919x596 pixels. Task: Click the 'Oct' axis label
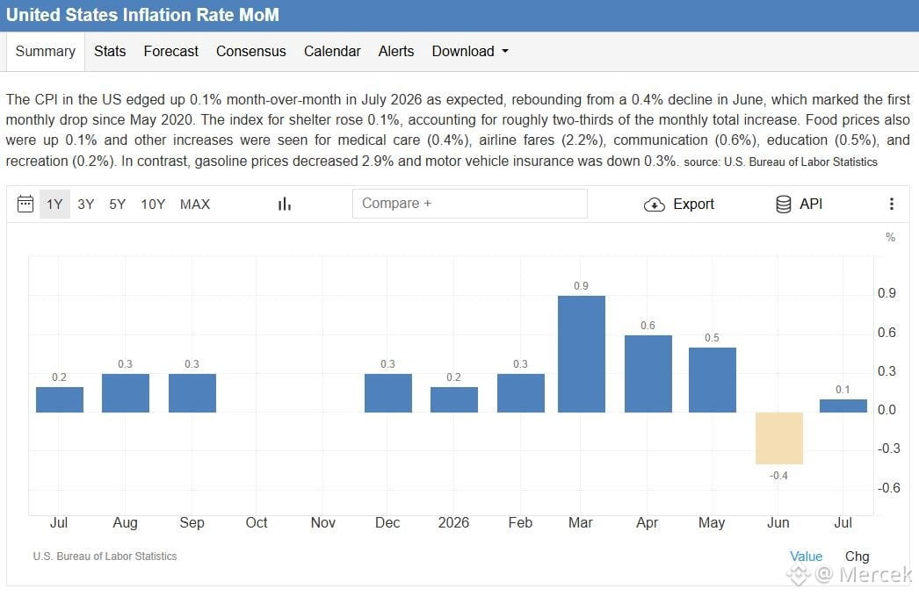(x=257, y=522)
